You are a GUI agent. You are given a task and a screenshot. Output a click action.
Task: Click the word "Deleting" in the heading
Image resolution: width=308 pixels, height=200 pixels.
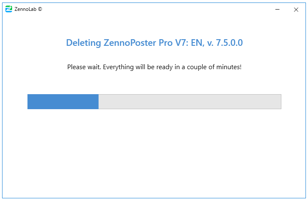pyautogui.click(x=83, y=42)
